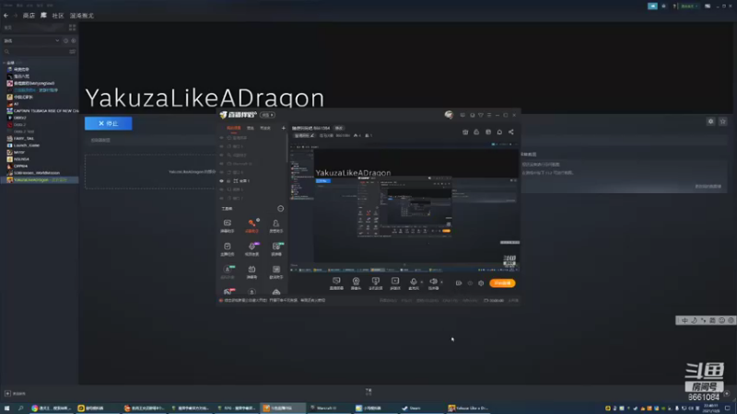The image size is (737, 414).
Task: Toggle visibility of second source row
Action: pos(222,146)
